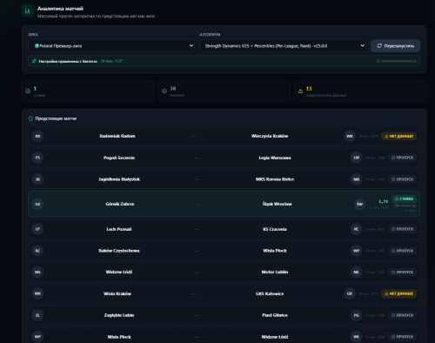Open the Algorithm dropdown Strength Dynamics V25
The width and height of the screenshot is (435, 343).
click(x=283, y=46)
